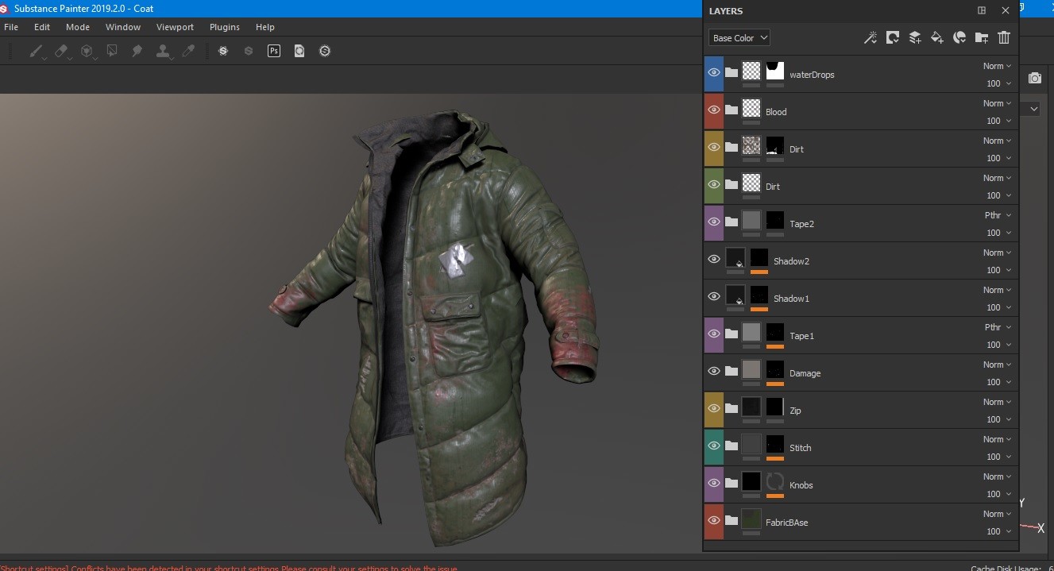The width and height of the screenshot is (1054, 571).
Task: Click the camera snapshot button near the viewport
Action: click(1035, 77)
